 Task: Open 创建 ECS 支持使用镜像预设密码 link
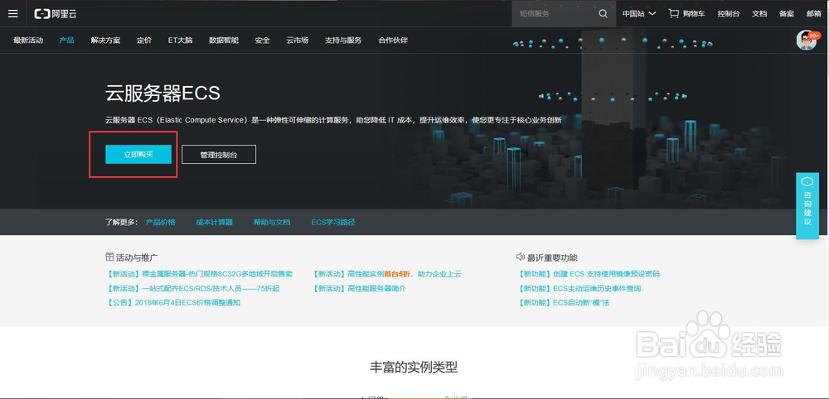(x=589, y=274)
